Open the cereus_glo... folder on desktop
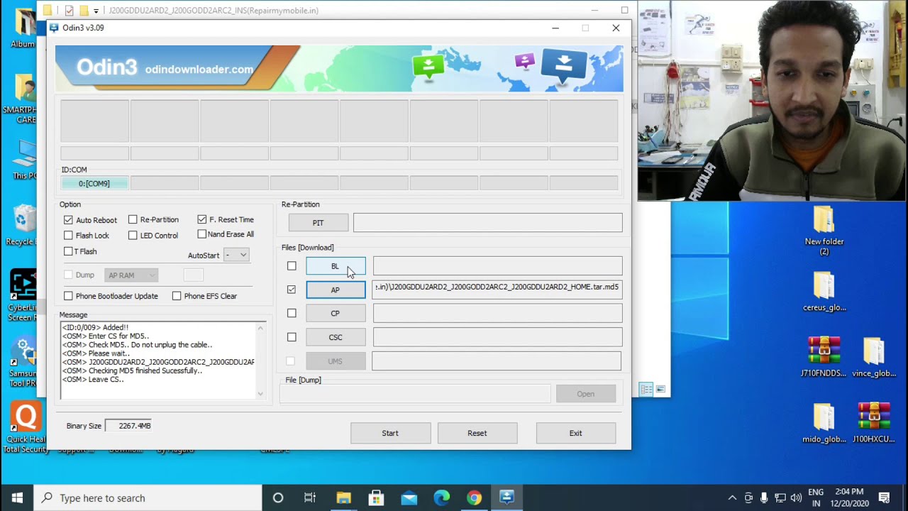This screenshot has width=908, height=511. point(824,292)
